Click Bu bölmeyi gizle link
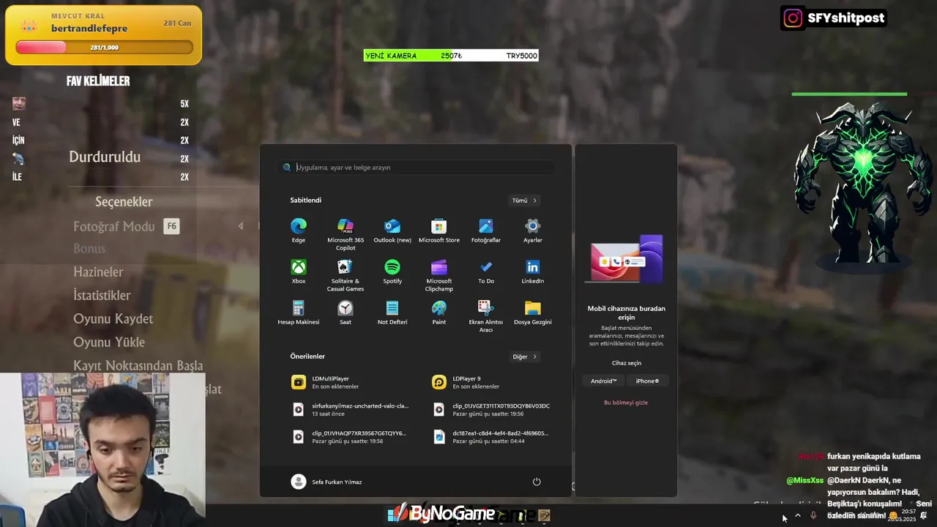 pyautogui.click(x=626, y=403)
